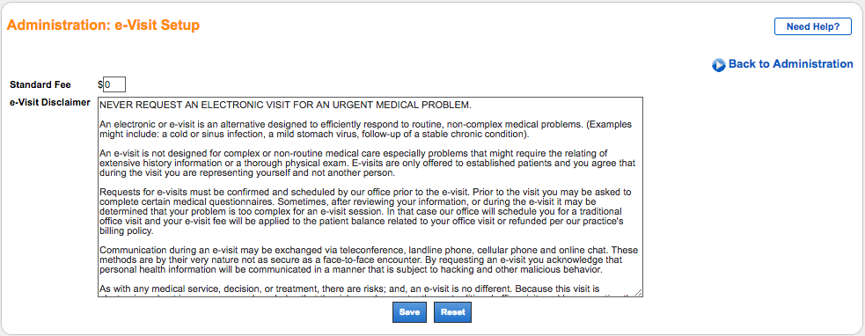
Task: Click the paragraph starting An electronic or e-visit
Action: pos(366,128)
